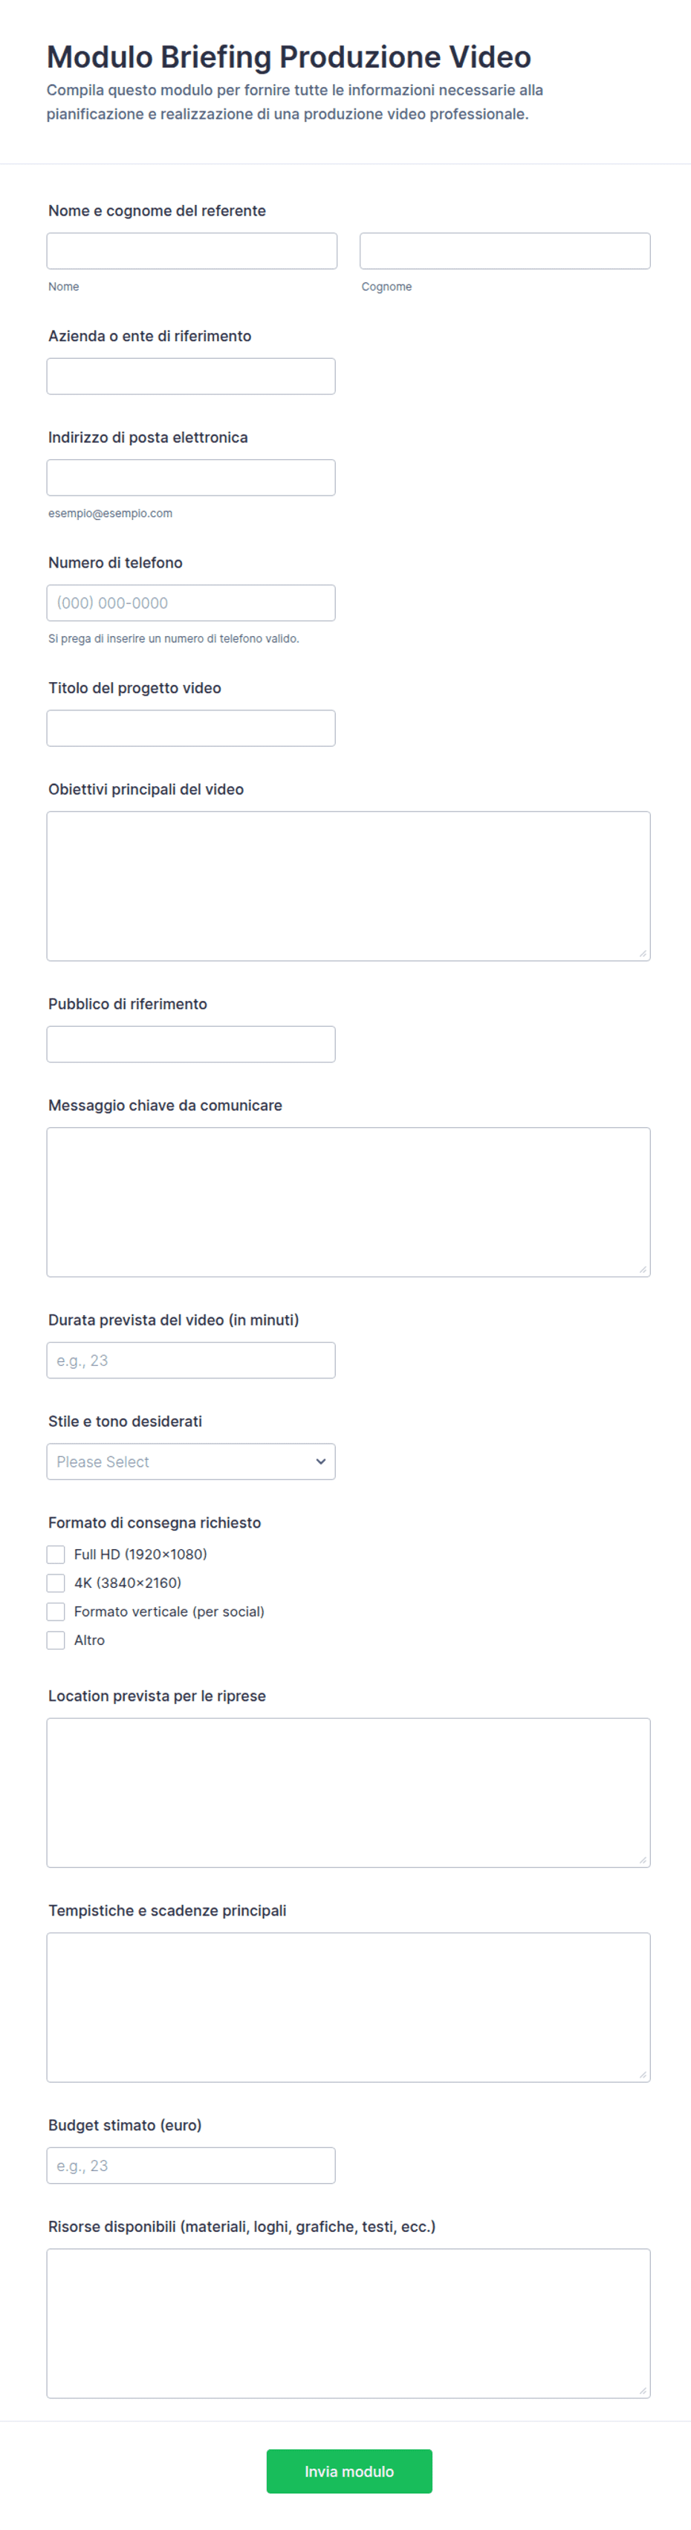This screenshot has height=2530, width=691.
Task: Click the Risorse disponibili textarea
Action: (348, 2323)
